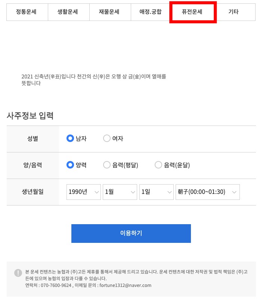Click the 사주정보 입력 heading
This screenshot has height=306, width=275.
pos(30,116)
